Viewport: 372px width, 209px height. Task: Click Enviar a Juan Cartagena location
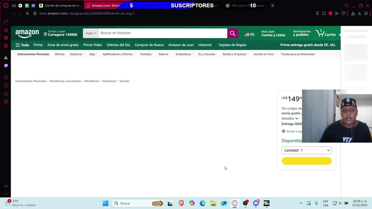pyautogui.click(x=60, y=33)
